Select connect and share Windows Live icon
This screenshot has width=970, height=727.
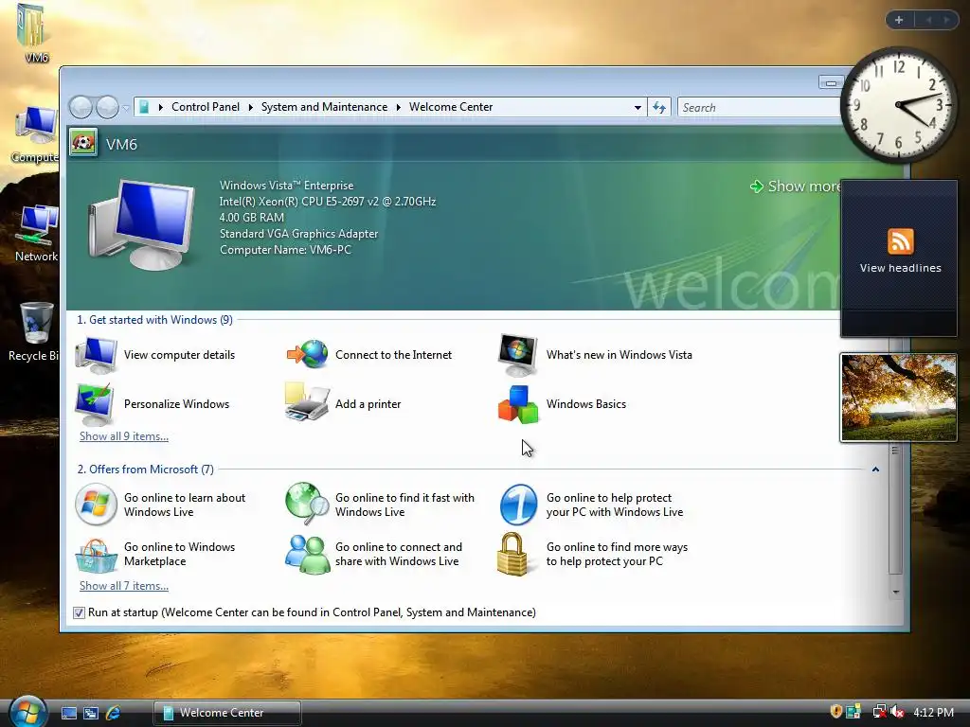point(308,555)
